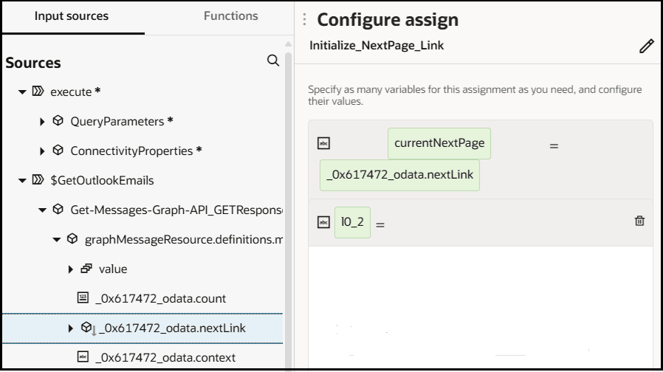
Task: Click the currentNextPage variable chip
Action: [439, 143]
